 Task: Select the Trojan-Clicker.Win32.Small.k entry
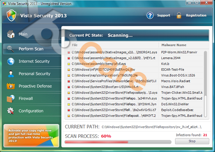[x=182, y=93]
